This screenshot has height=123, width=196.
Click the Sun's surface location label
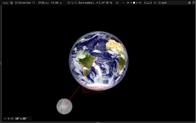(x=95, y=3)
